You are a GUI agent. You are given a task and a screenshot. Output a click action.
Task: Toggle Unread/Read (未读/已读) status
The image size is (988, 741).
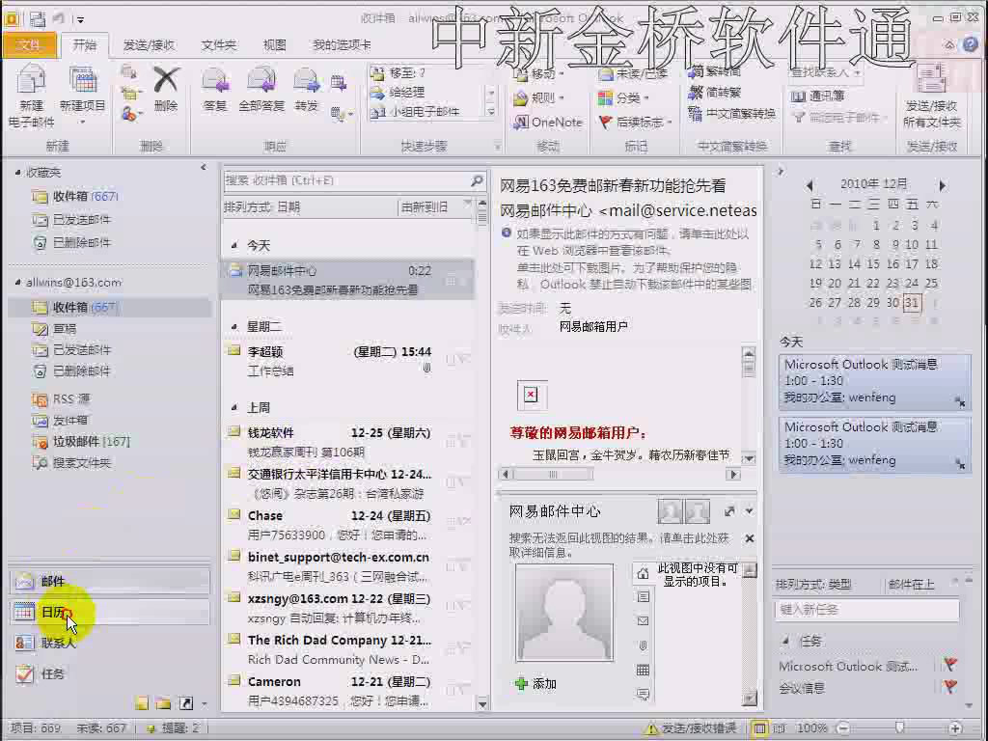(633, 73)
